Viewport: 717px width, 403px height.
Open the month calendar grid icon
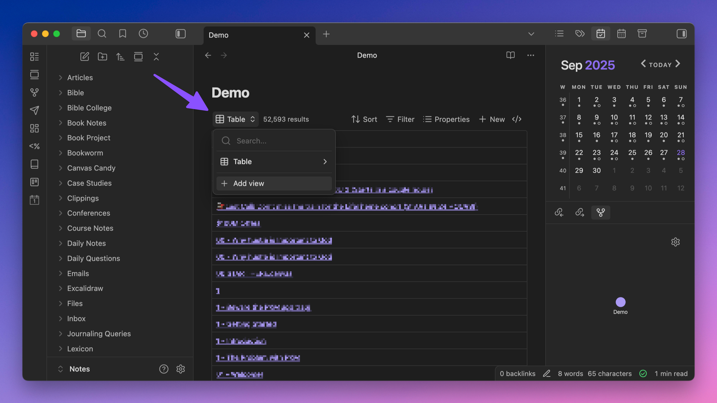pyautogui.click(x=622, y=34)
